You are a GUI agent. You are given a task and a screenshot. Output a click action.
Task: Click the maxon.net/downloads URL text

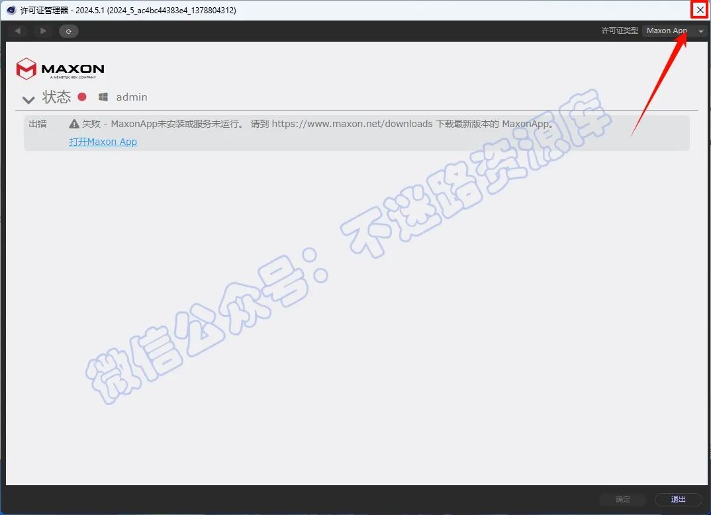[x=352, y=124]
